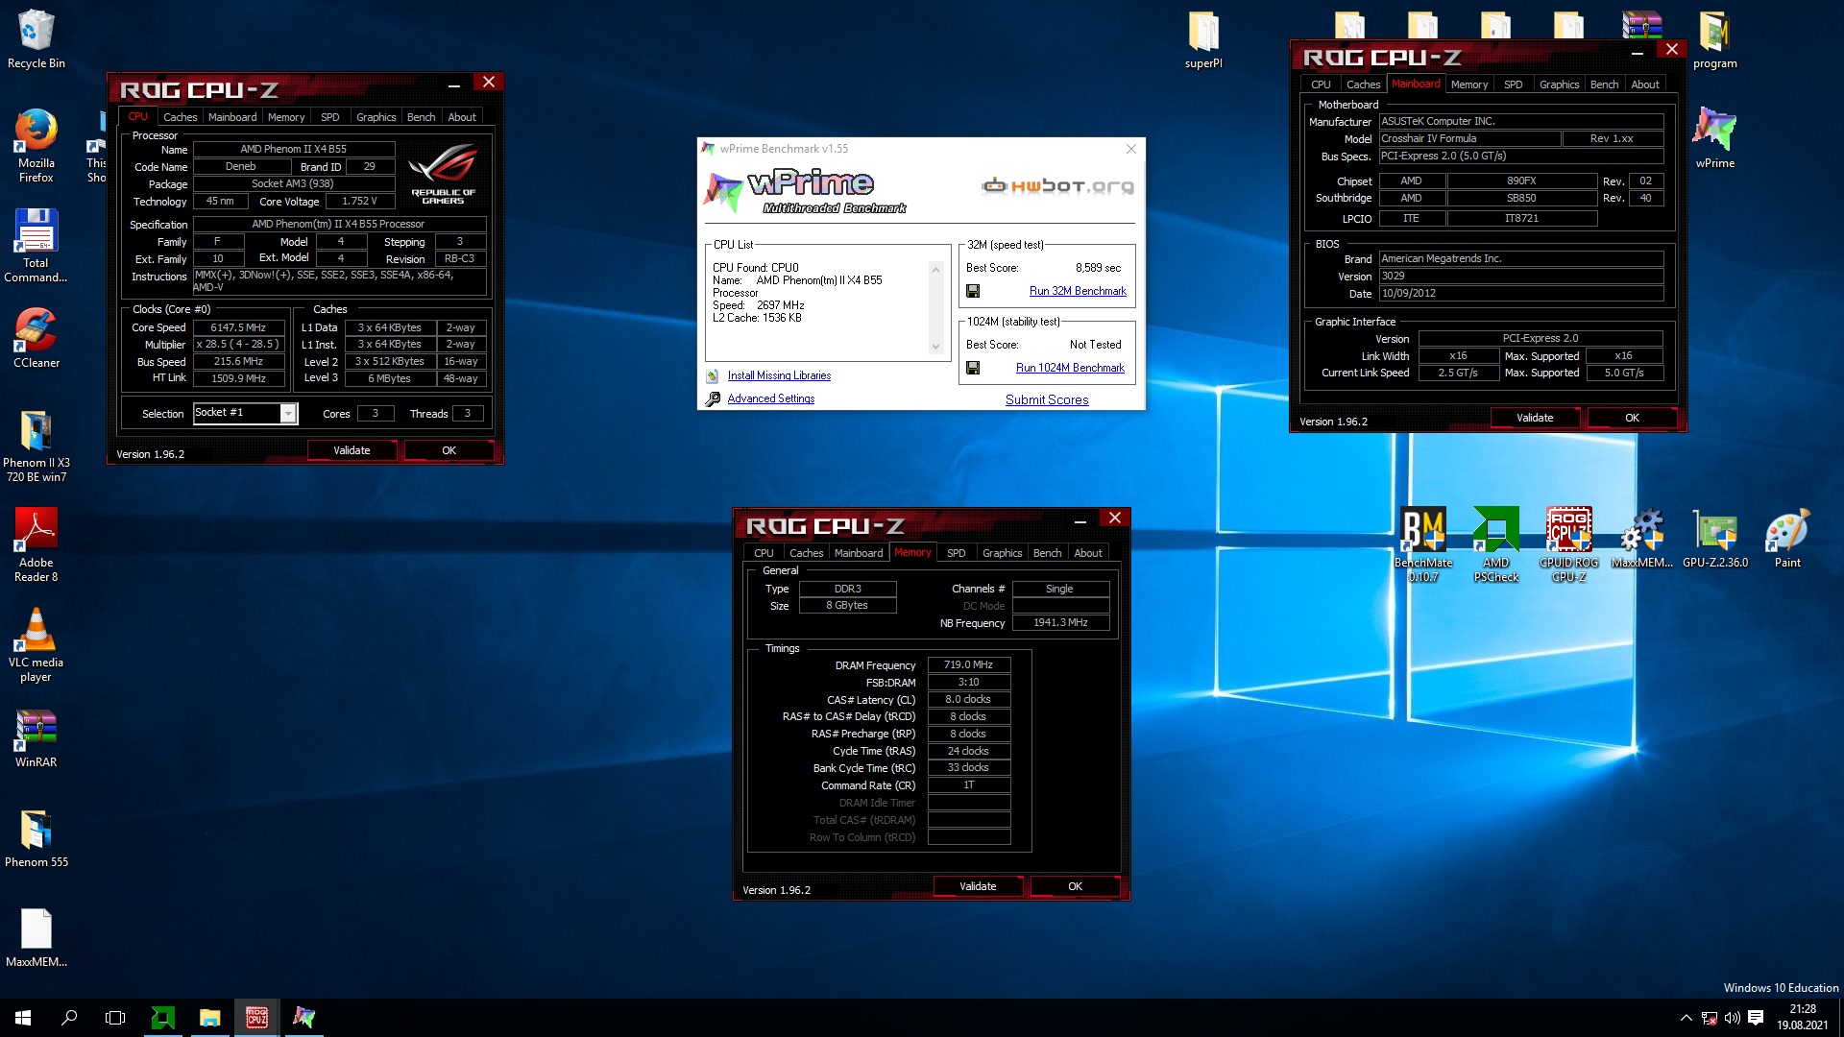The width and height of the screenshot is (1844, 1037).
Task: Click save icon beside 32M best score
Action: (973, 291)
